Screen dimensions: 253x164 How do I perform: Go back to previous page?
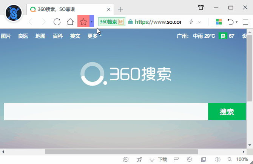pos(30,22)
